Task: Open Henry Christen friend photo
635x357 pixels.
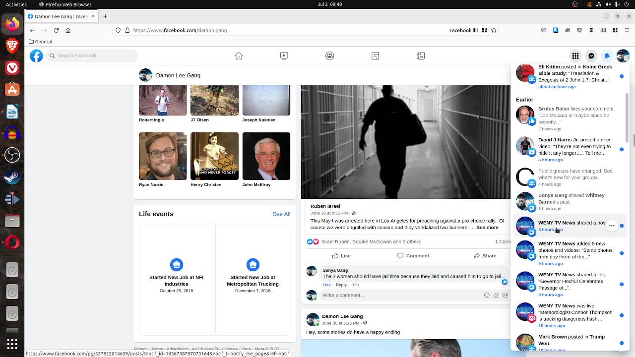Action: tap(214, 156)
